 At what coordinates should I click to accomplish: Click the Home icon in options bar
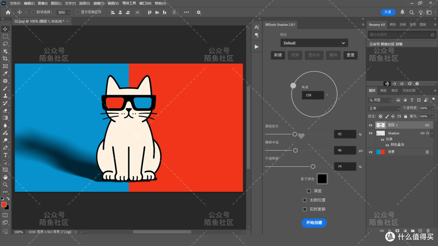(x=8, y=12)
